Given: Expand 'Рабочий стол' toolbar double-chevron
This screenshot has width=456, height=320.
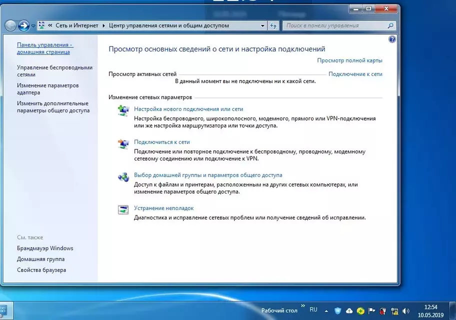Looking at the screenshot, I should coord(302,305).
